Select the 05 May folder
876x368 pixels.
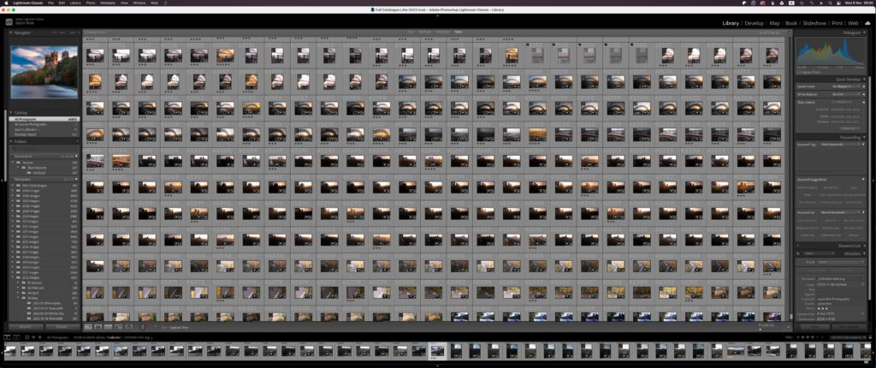(34, 298)
